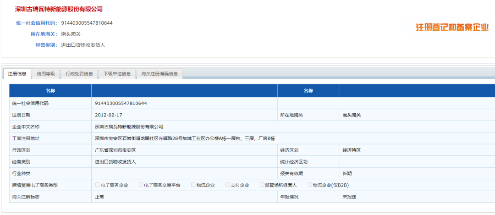Tick the 监管场所经营人 checkbox

[262, 185]
